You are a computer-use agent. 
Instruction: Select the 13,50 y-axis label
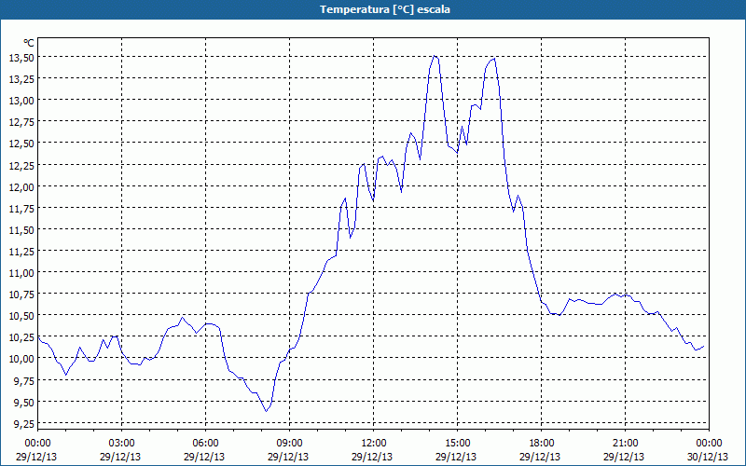click(x=21, y=57)
